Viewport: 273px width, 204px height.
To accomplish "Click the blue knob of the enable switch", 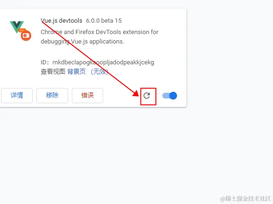I will coord(173,96).
